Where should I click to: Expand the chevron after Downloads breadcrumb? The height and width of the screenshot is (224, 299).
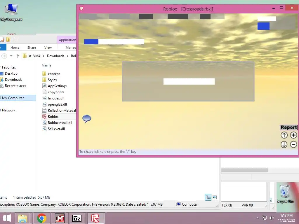pyautogui.click(x=67, y=56)
